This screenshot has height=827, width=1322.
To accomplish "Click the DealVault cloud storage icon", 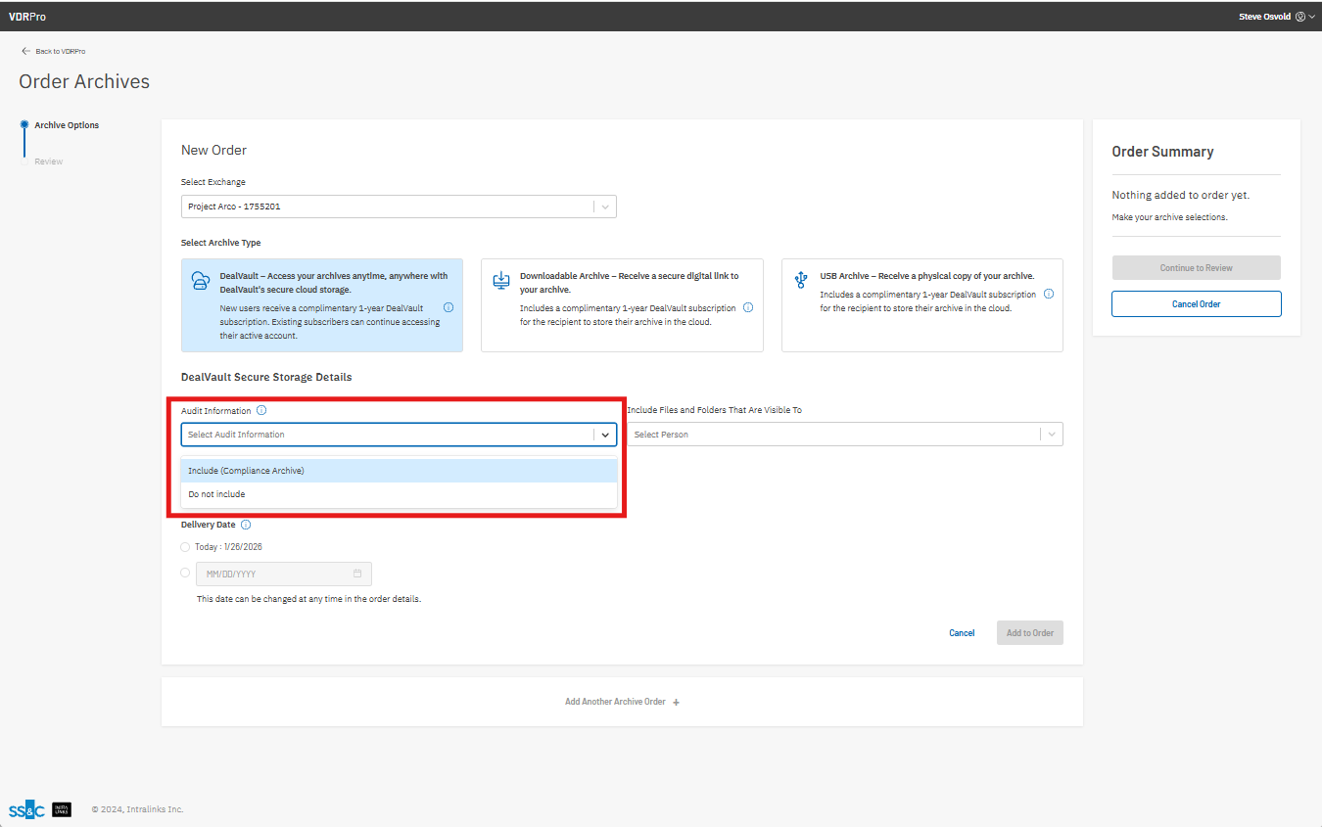I will click(x=201, y=281).
